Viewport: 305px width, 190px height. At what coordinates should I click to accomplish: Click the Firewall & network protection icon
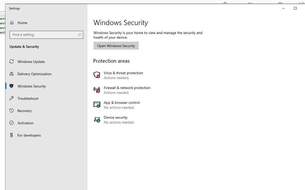[97, 90]
